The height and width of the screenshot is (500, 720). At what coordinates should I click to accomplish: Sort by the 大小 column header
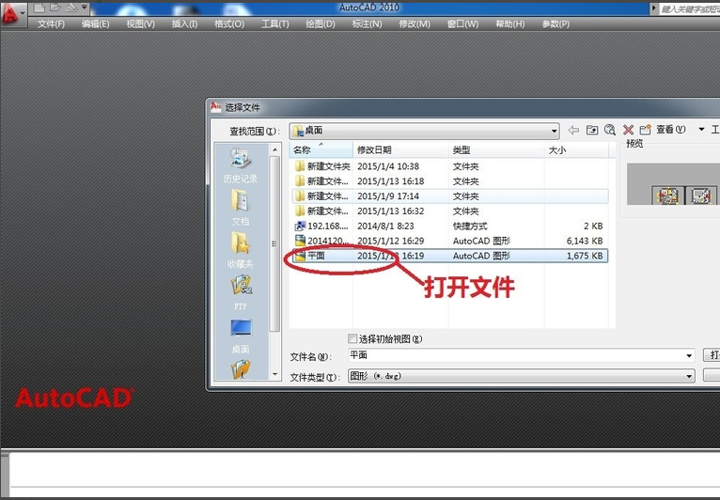point(577,150)
